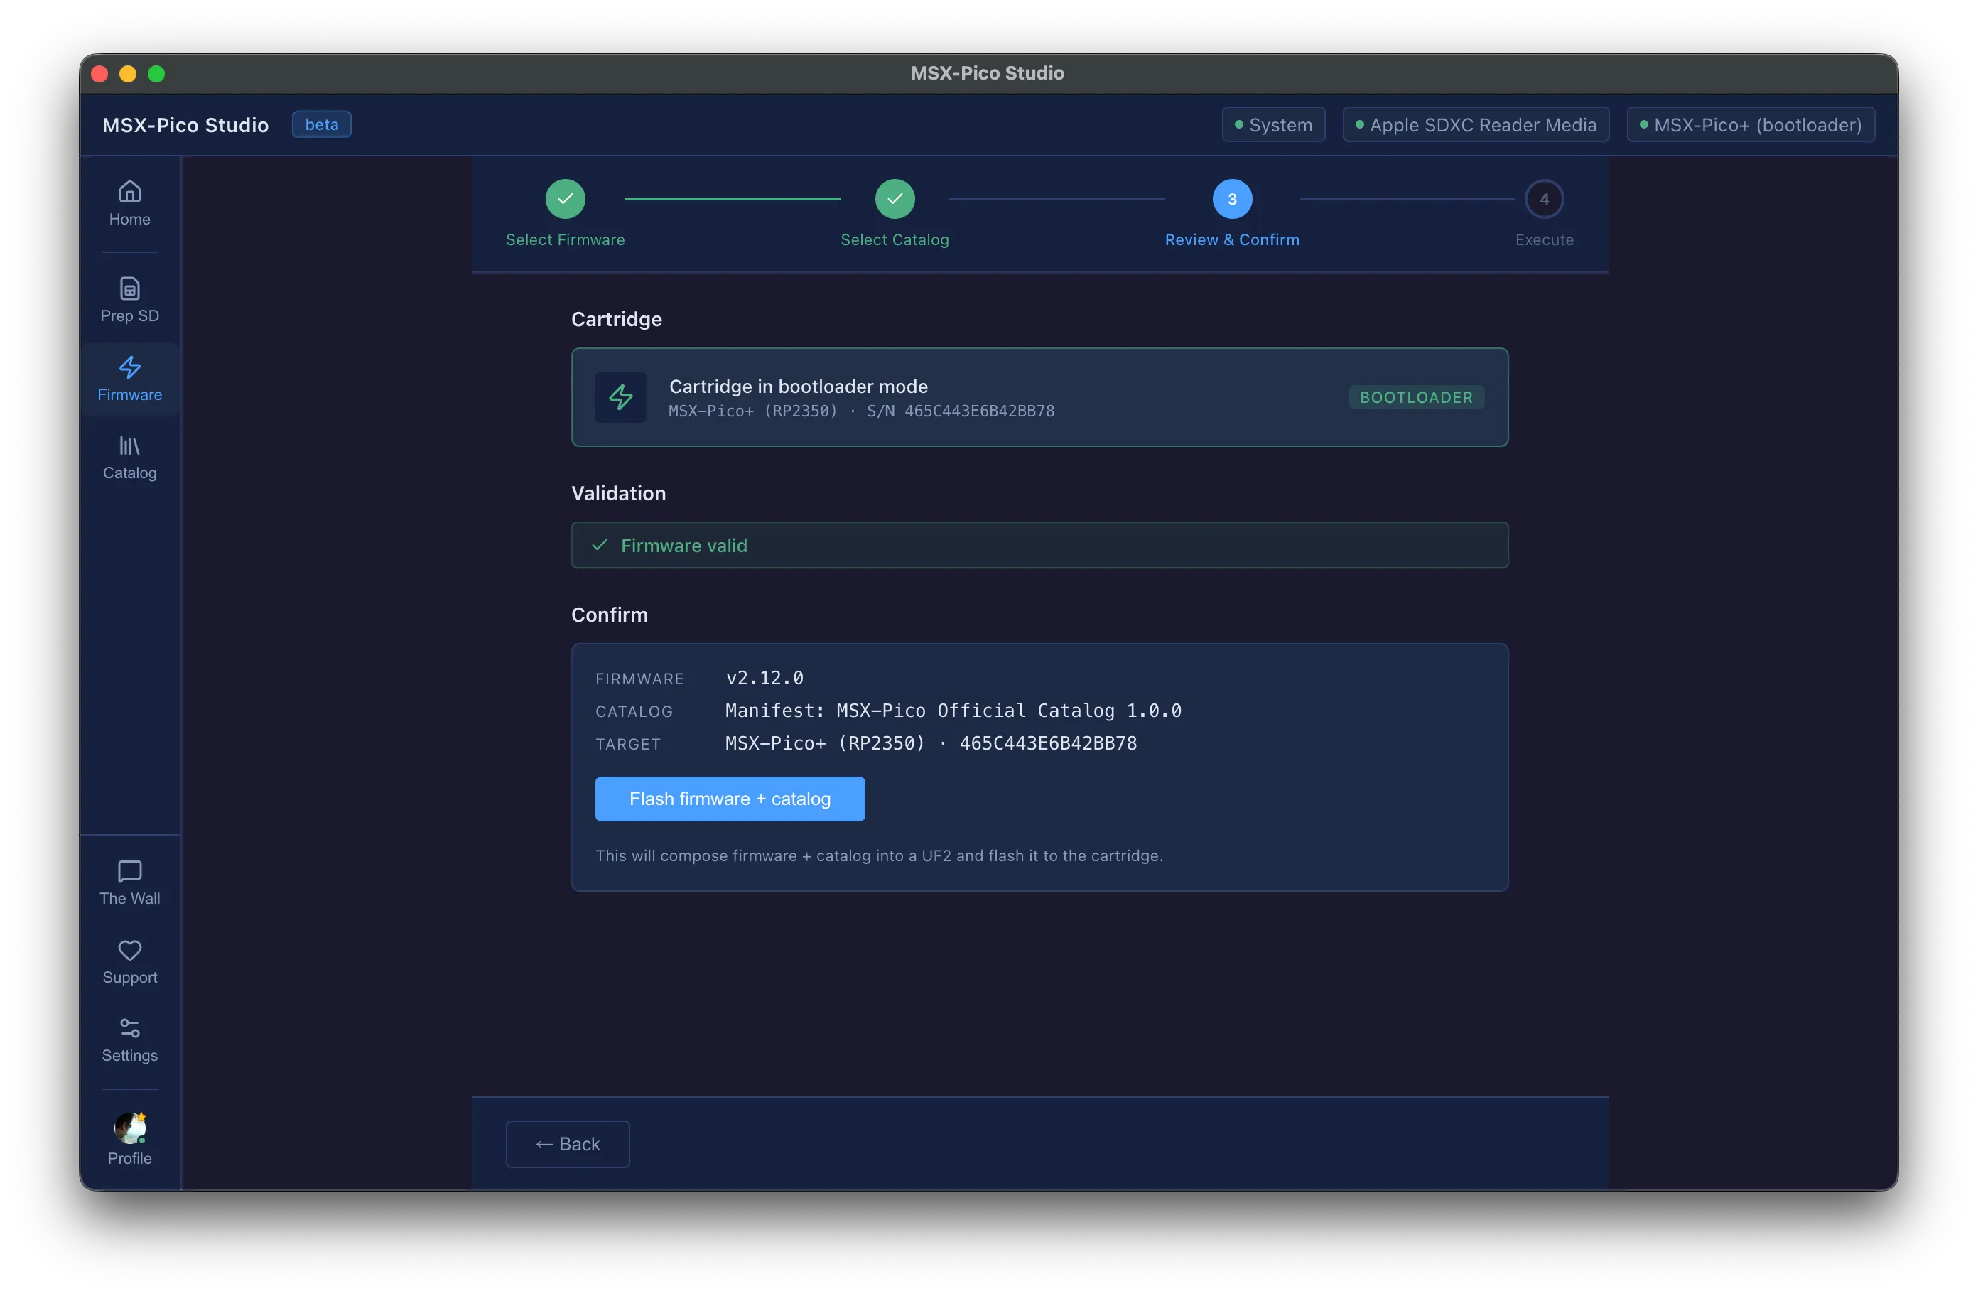Click Apple SDXC Reader Media status chip
1978x1296 pixels.
(1476, 124)
